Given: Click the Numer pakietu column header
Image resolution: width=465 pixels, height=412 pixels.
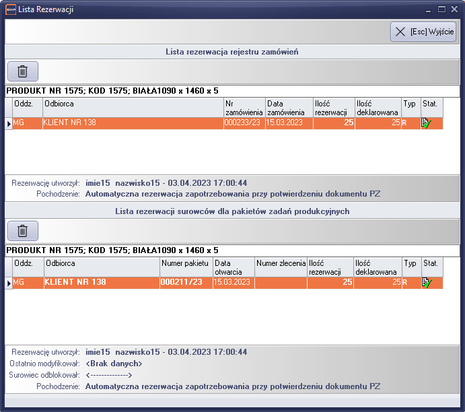Looking at the screenshot, I should (186, 267).
